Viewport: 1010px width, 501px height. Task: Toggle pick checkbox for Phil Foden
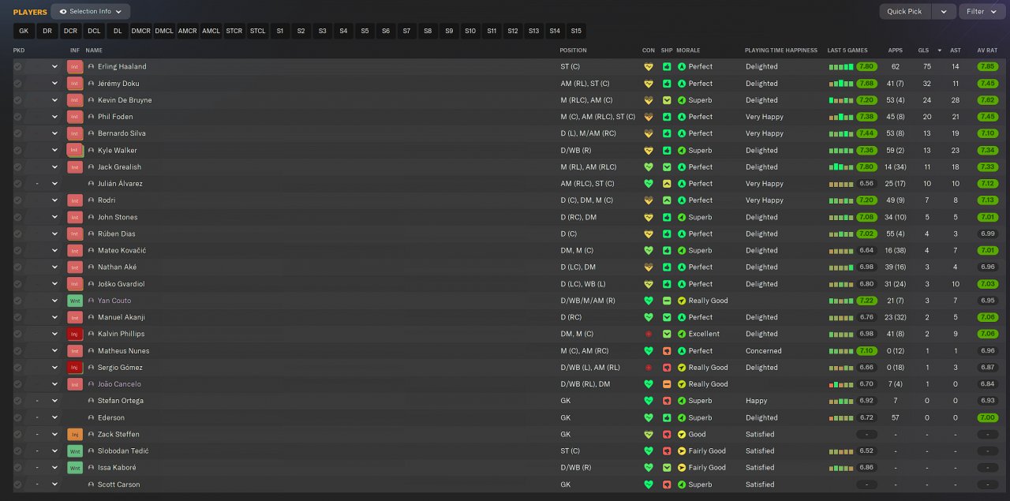17,117
